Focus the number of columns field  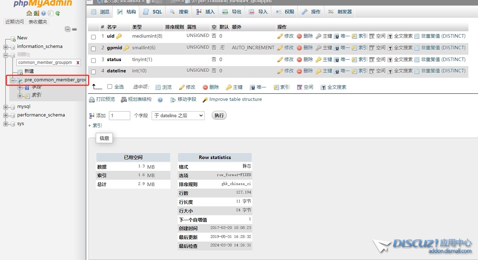[x=120, y=115]
